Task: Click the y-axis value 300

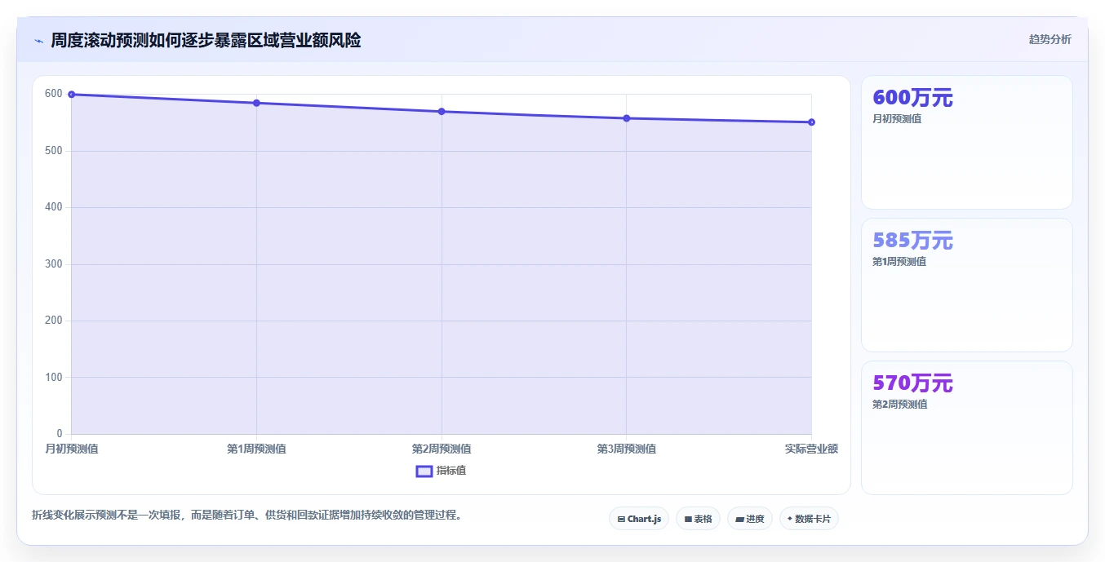Action: pos(54,264)
